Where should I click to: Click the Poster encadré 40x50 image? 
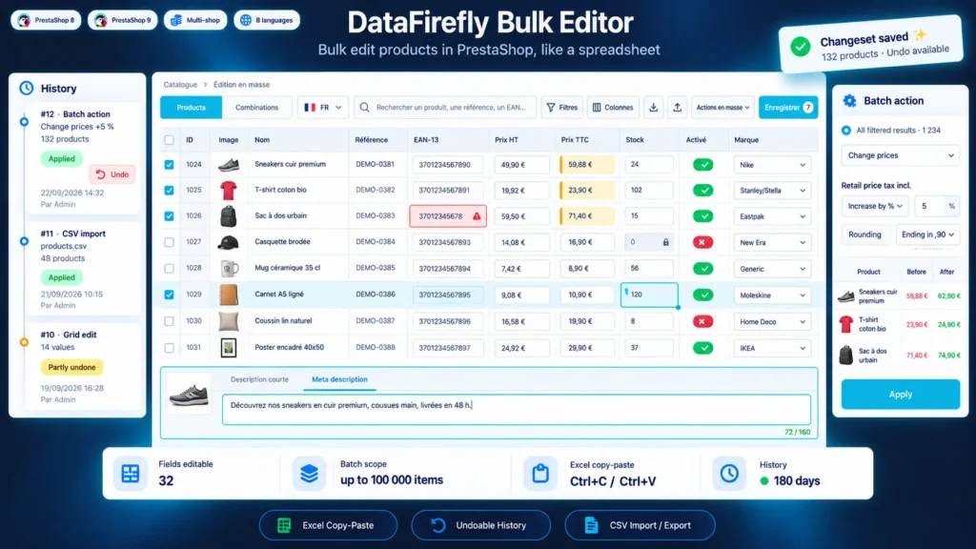click(x=229, y=348)
